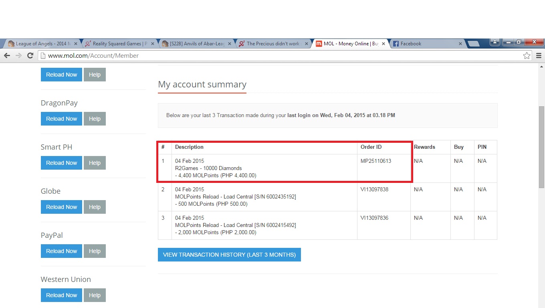Viewport: 545px width, 308px height.
Task: Click Reload Now under Western Union
Action: coord(61,295)
